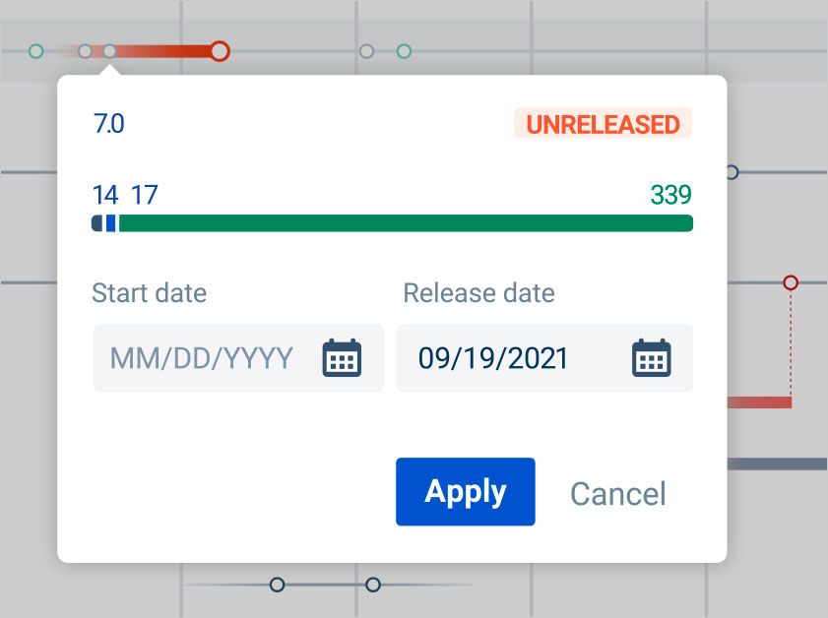Click the UNRELEASED status badge
This screenshot has height=618, width=828.
coord(604,124)
